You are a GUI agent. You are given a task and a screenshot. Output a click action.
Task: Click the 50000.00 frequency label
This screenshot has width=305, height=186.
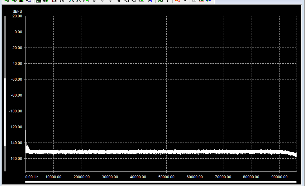(166, 177)
